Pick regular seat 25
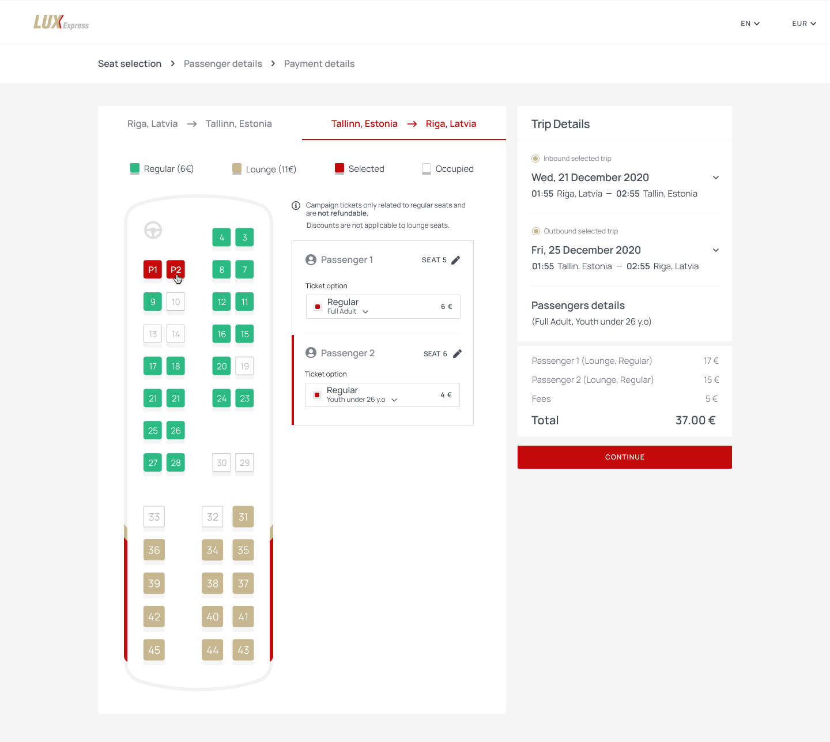 click(153, 431)
